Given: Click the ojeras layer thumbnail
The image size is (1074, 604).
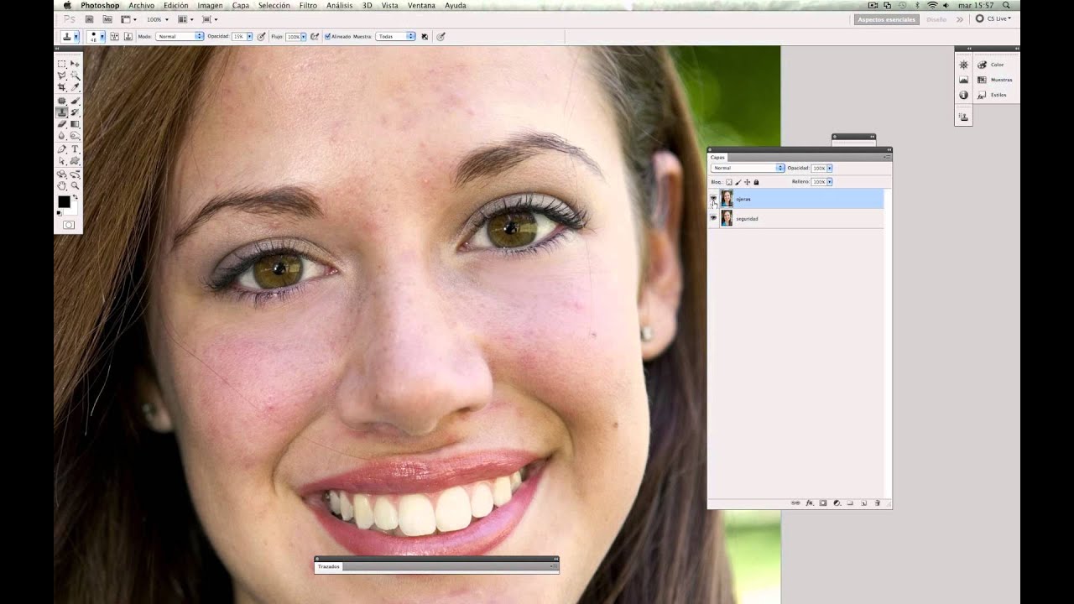Looking at the screenshot, I should [727, 199].
